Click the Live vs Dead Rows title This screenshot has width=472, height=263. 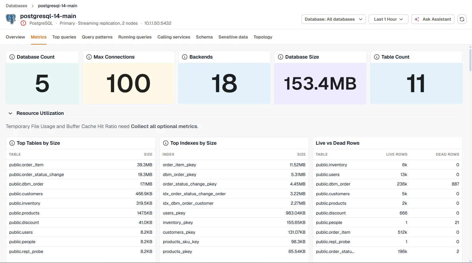click(338, 143)
